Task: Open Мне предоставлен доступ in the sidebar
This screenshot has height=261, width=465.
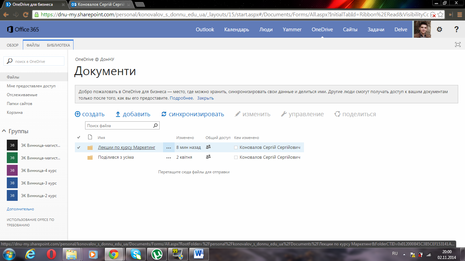Action: [x=31, y=86]
